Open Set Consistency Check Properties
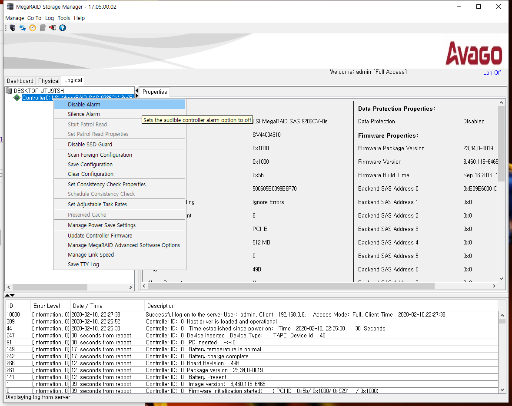Viewport: 512px width, 406px height. click(x=120, y=184)
